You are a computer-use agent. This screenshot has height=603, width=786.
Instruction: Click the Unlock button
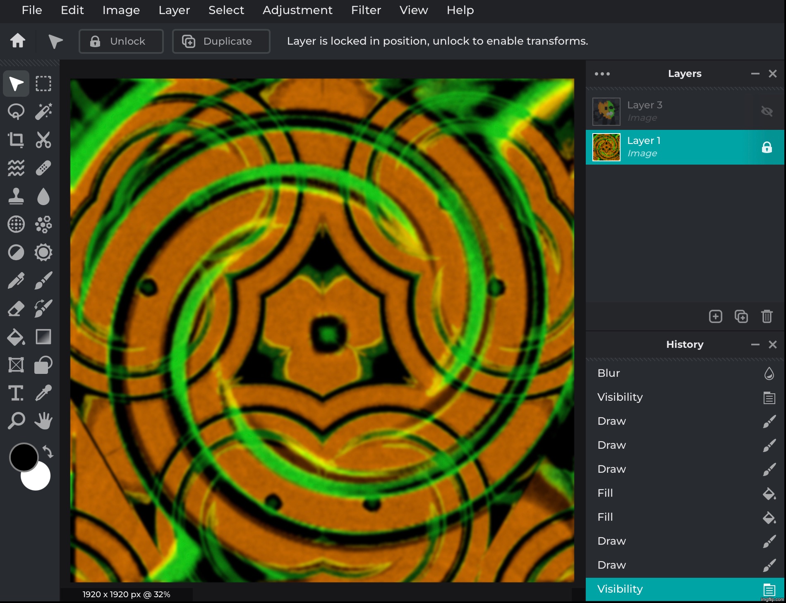121,41
